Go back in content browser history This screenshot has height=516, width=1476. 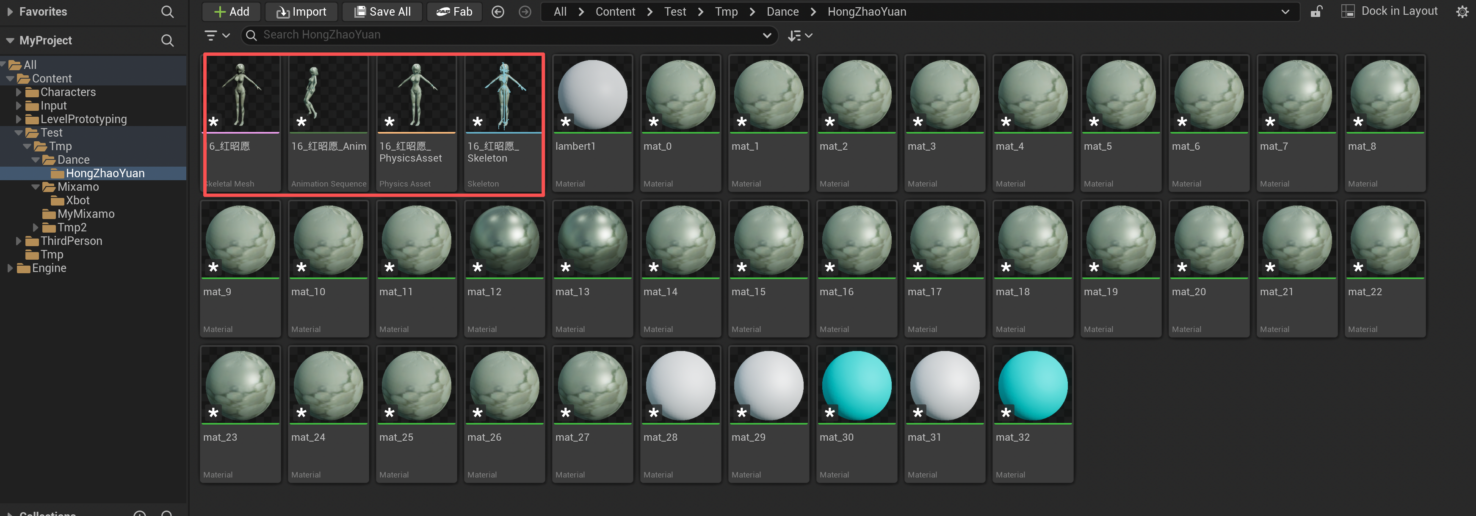[x=498, y=11]
